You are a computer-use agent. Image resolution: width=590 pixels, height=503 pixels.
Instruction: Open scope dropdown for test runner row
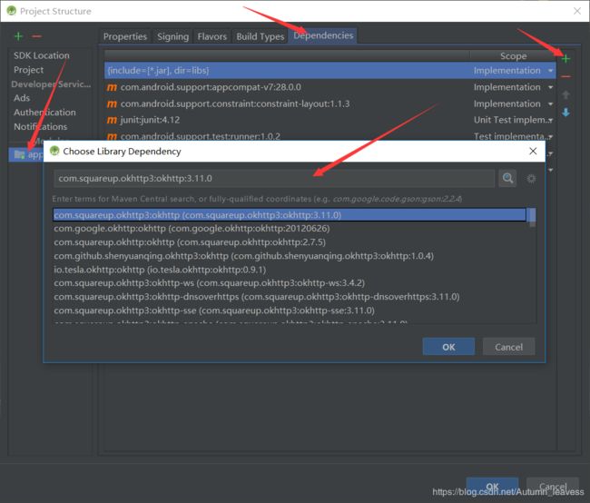tap(550, 137)
